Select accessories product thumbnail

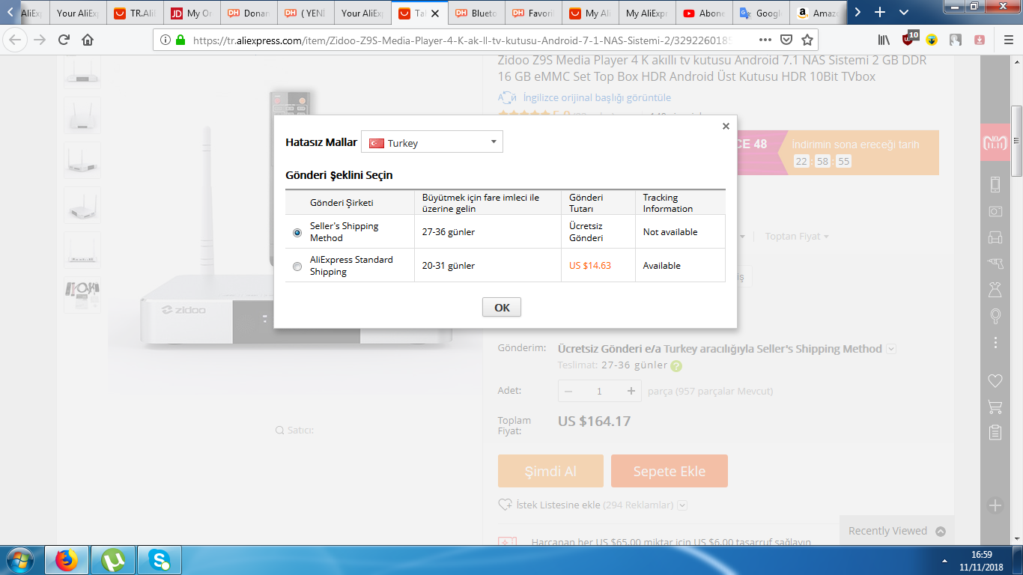(x=82, y=296)
